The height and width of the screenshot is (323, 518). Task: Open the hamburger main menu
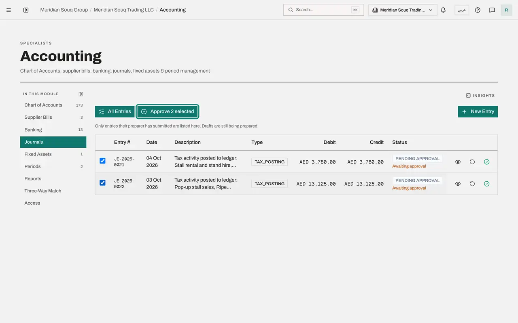click(8, 10)
